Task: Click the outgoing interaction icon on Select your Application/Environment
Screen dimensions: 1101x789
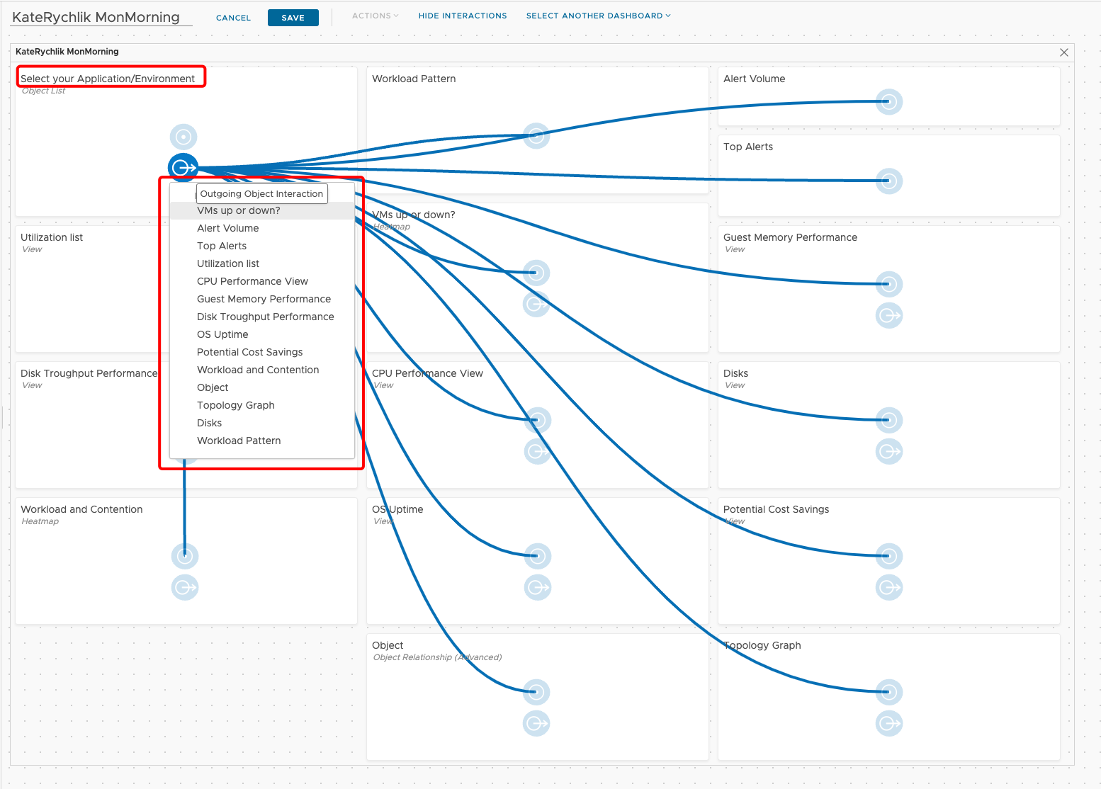Action: 183,167
